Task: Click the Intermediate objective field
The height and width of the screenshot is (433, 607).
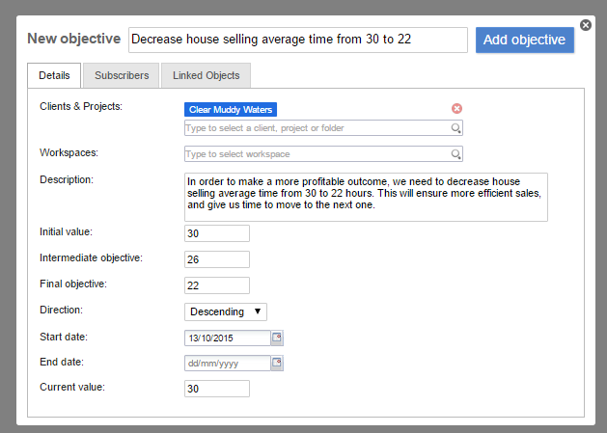Action: click(216, 259)
